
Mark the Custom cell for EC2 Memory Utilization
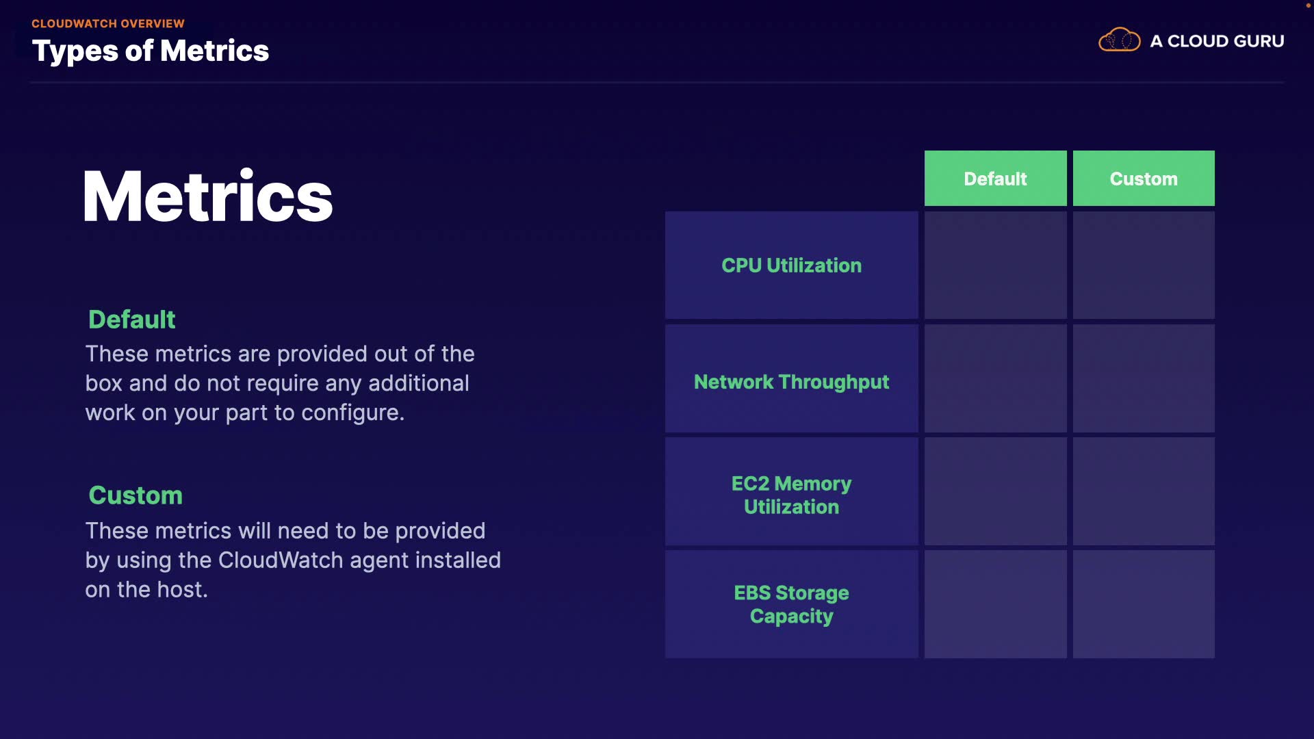pyautogui.click(x=1144, y=491)
